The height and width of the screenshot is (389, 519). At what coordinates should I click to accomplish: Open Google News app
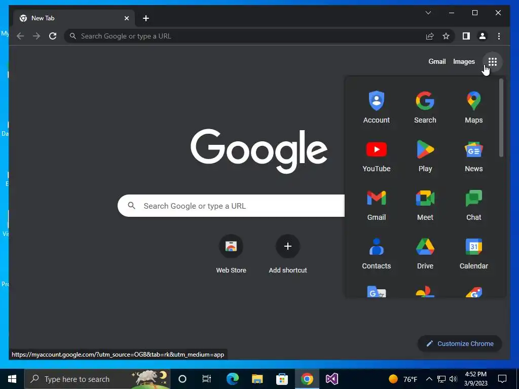click(474, 156)
